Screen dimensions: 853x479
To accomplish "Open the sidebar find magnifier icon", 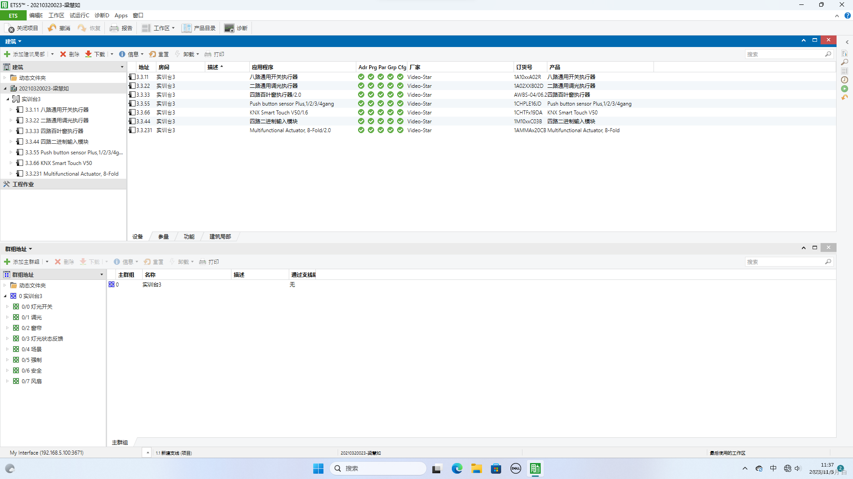I will tap(845, 62).
